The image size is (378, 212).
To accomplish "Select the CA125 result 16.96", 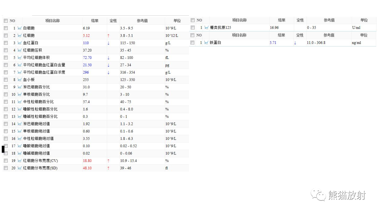I will point(274,28).
